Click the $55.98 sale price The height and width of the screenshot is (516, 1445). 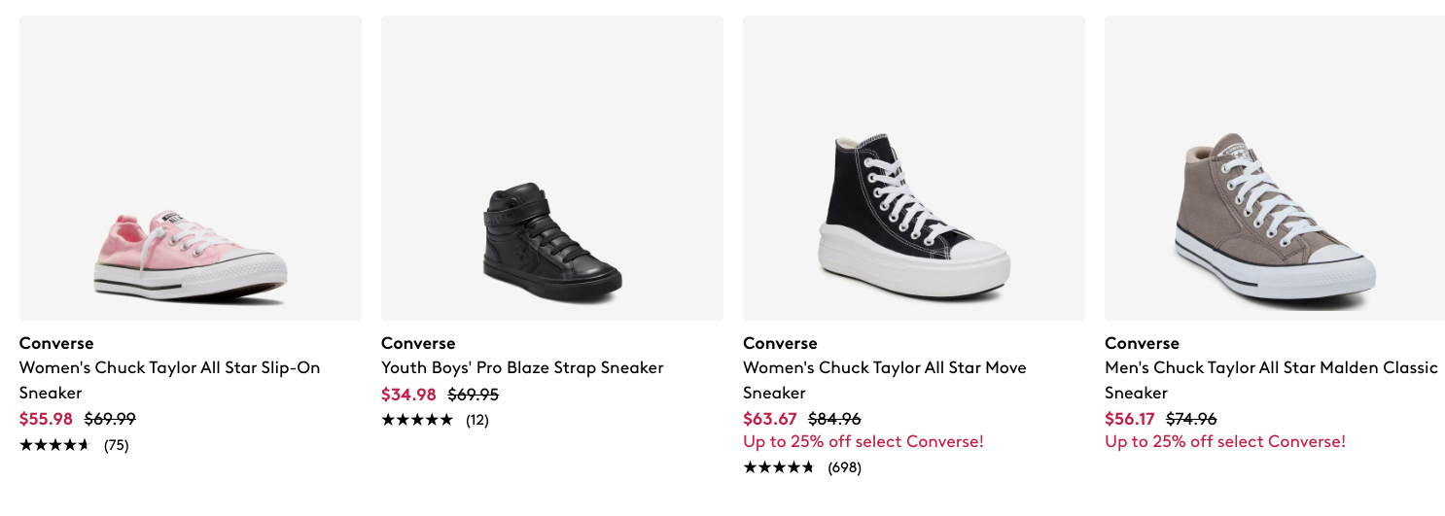pos(46,419)
